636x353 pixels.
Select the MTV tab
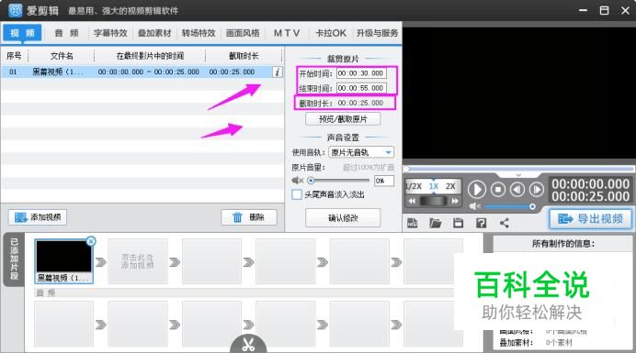(x=287, y=33)
